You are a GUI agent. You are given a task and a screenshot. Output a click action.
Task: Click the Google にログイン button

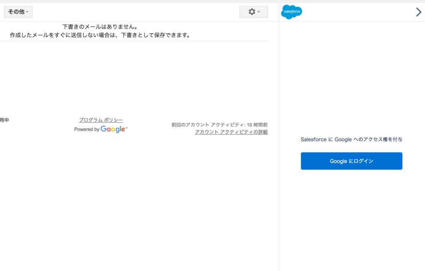352,161
